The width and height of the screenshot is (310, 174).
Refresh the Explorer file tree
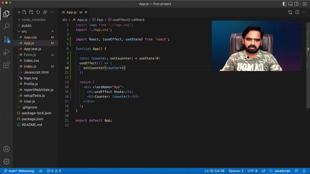pyautogui.click(x=38, y=12)
